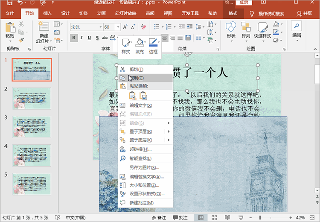Toggle normal view button in status bar
The height and width of the screenshot is (222, 320).
[201, 217]
